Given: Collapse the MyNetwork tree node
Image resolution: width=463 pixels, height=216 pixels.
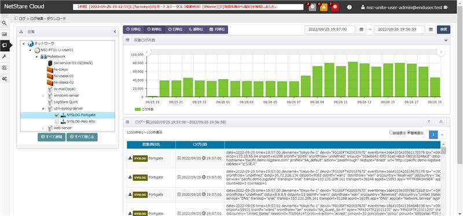Looking at the screenshot, I should [36, 57].
